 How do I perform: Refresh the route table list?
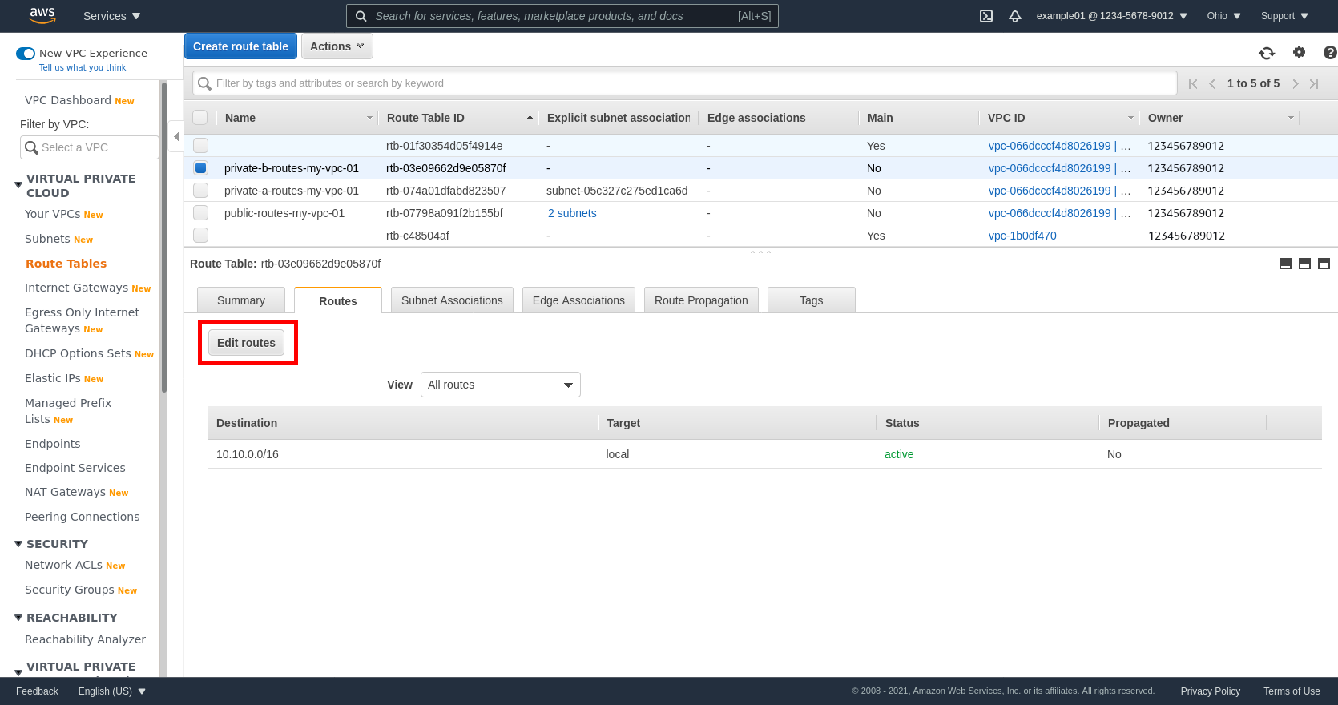click(1267, 53)
